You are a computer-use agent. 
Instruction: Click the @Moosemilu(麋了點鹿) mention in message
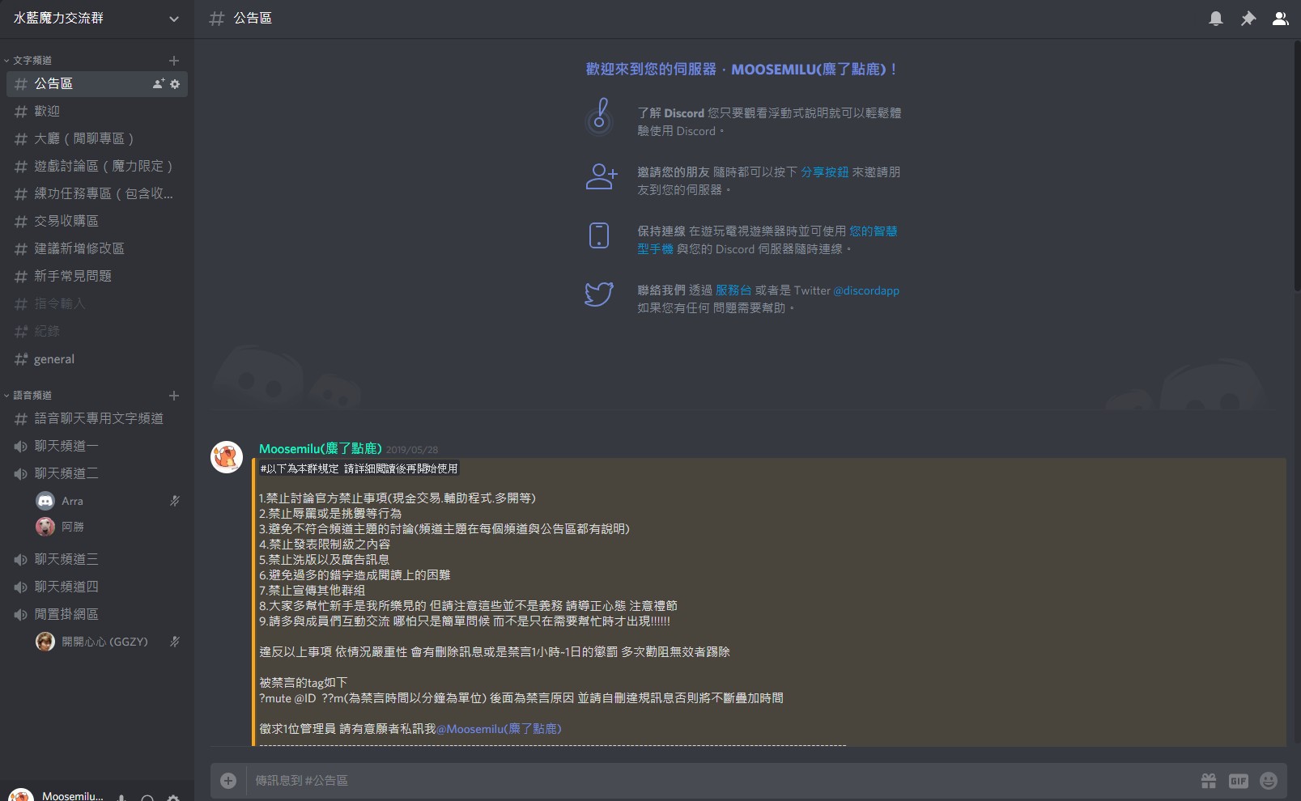(x=499, y=729)
